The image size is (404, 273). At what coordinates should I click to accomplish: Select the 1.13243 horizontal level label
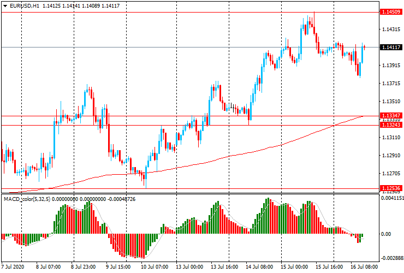[391, 125]
